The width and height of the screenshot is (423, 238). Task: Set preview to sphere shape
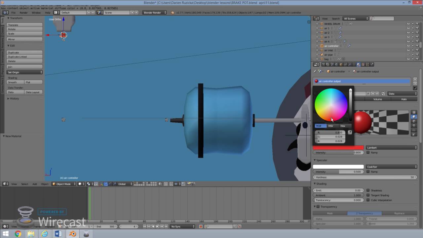tap(414, 117)
